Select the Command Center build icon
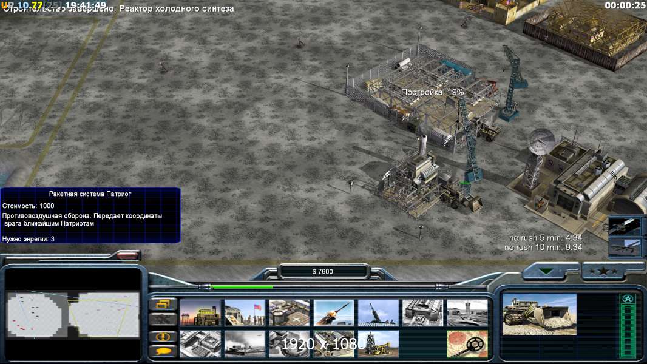Image resolution: width=647 pixels, height=364 pixels. pyautogui.click(x=334, y=344)
